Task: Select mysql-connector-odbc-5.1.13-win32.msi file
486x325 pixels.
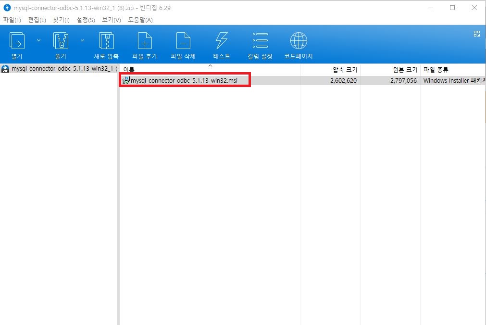Action: pos(184,81)
